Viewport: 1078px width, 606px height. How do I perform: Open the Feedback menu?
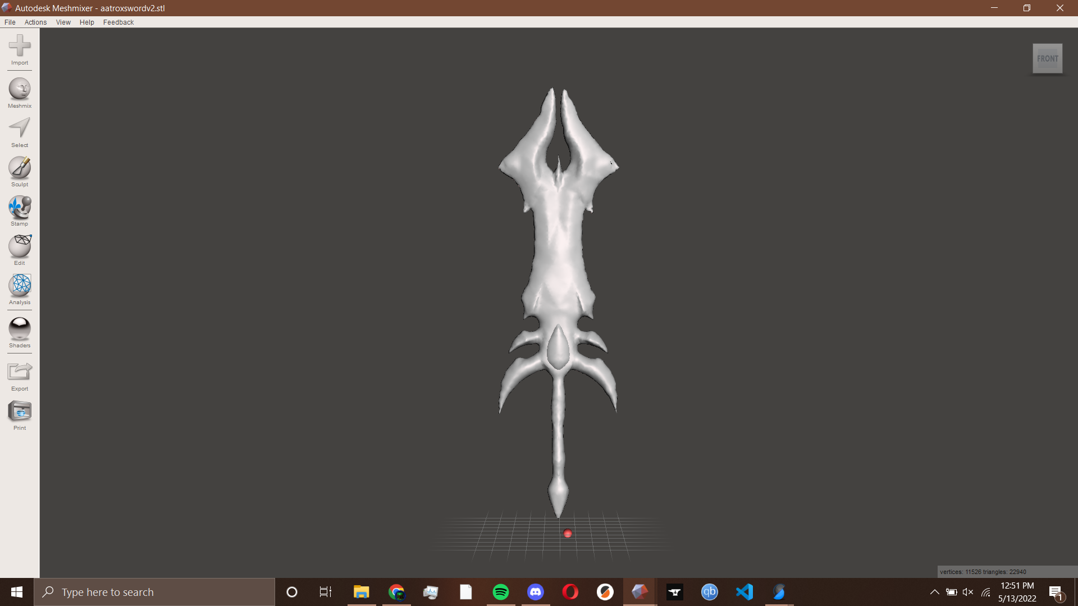[118, 22]
